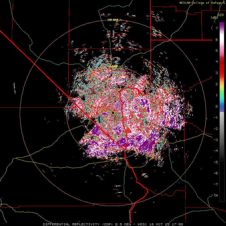The height and width of the screenshot is (226, 226).
Task: Click the "18 OCT 25" date text
Action: 159,224
